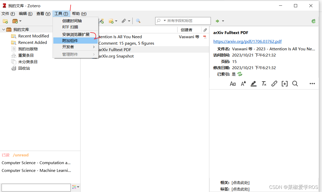Expand the 开发者 submenu
Screen dimensions: 322x192
point(76,47)
